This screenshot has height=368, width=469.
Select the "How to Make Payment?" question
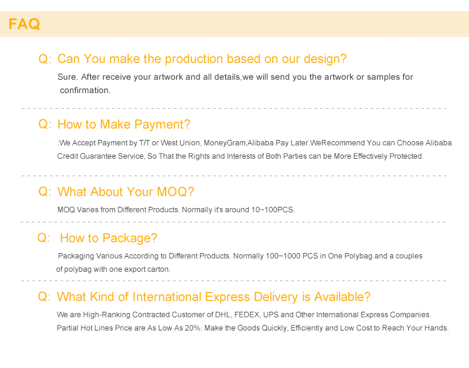coord(124,124)
